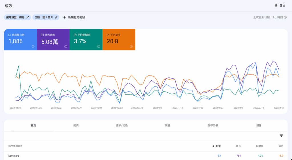This screenshot has height=160, width=292.
Task: Sort table by 排名 column header
Action: pyautogui.click(x=281, y=146)
